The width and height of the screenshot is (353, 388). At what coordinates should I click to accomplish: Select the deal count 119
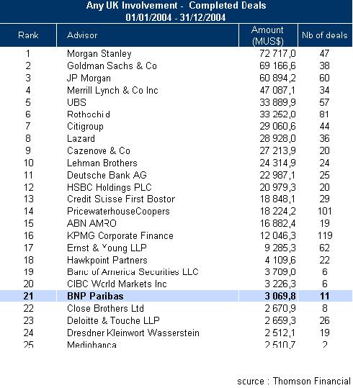[x=324, y=235]
